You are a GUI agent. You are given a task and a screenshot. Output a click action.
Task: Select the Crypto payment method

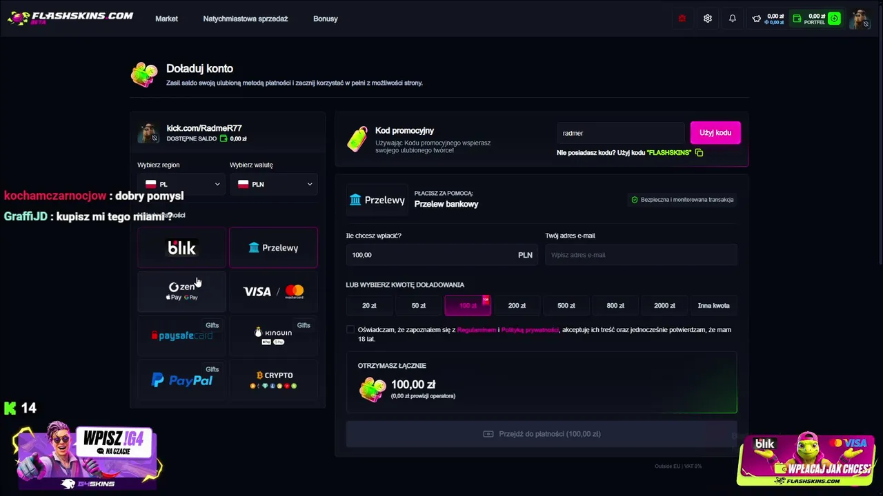pos(273,380)
